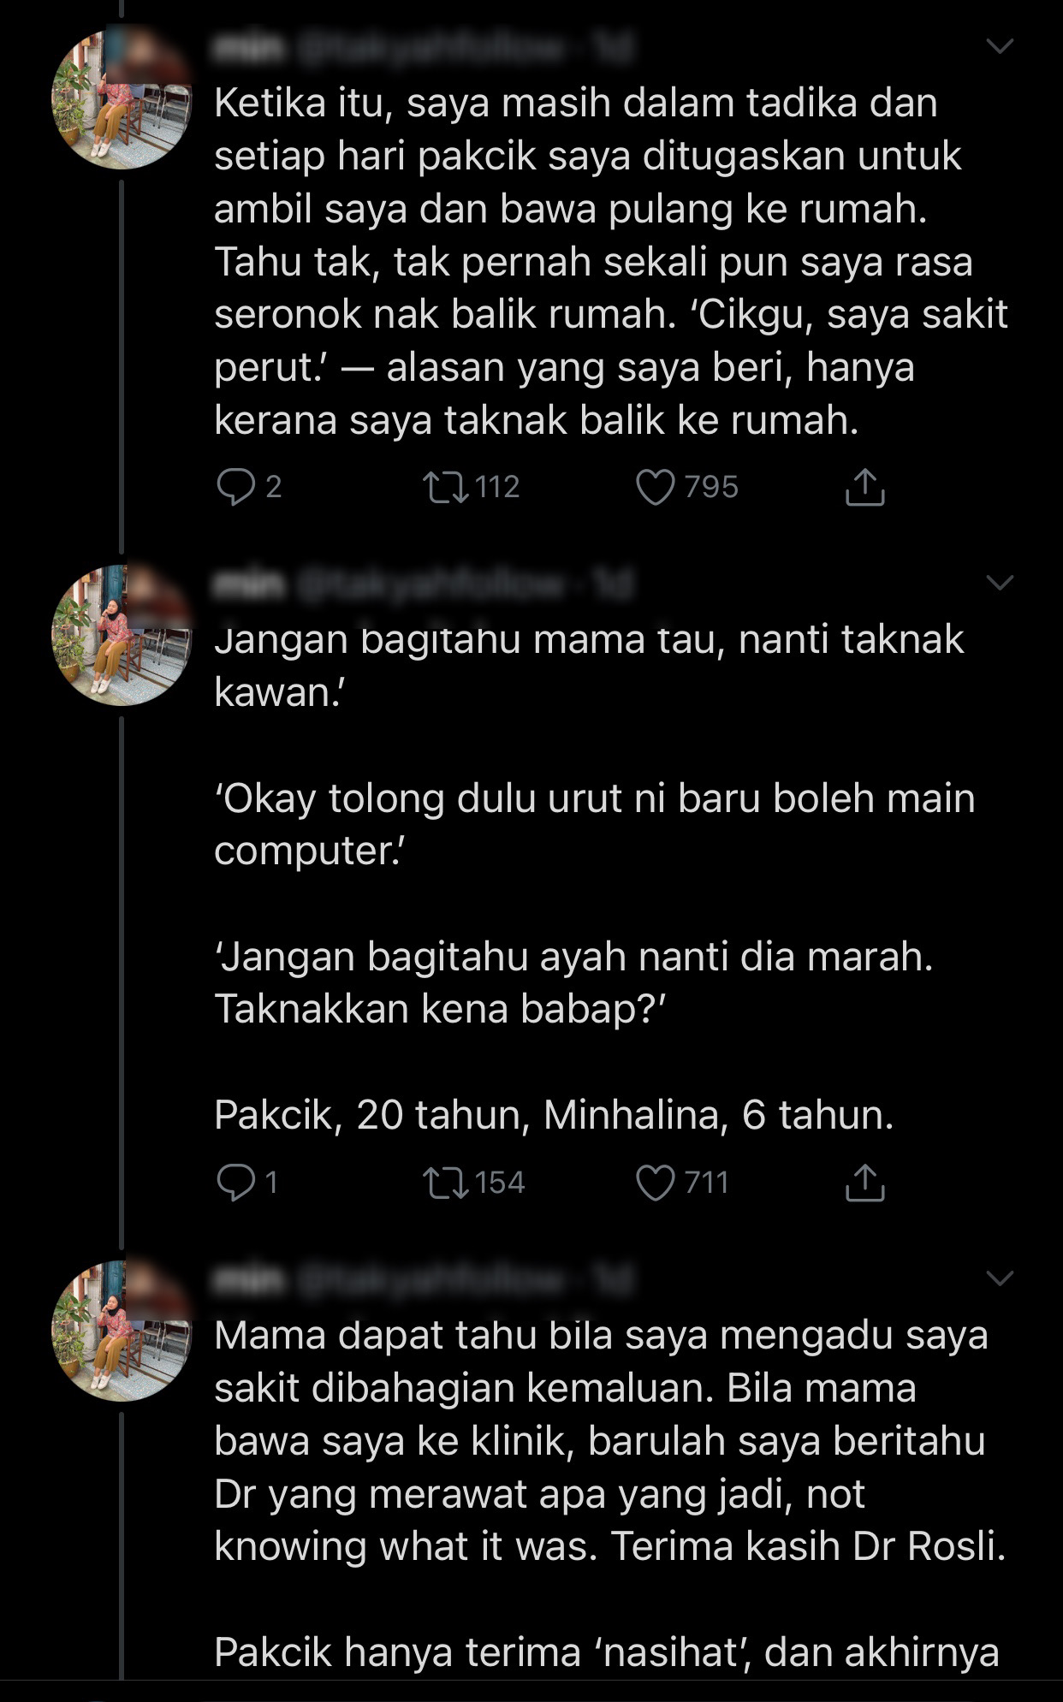Open the tweet starting 'Ketika itu, saya masih'
Image resolution: width=1063 pixels, height=1702 pixels.
point(599,261)
